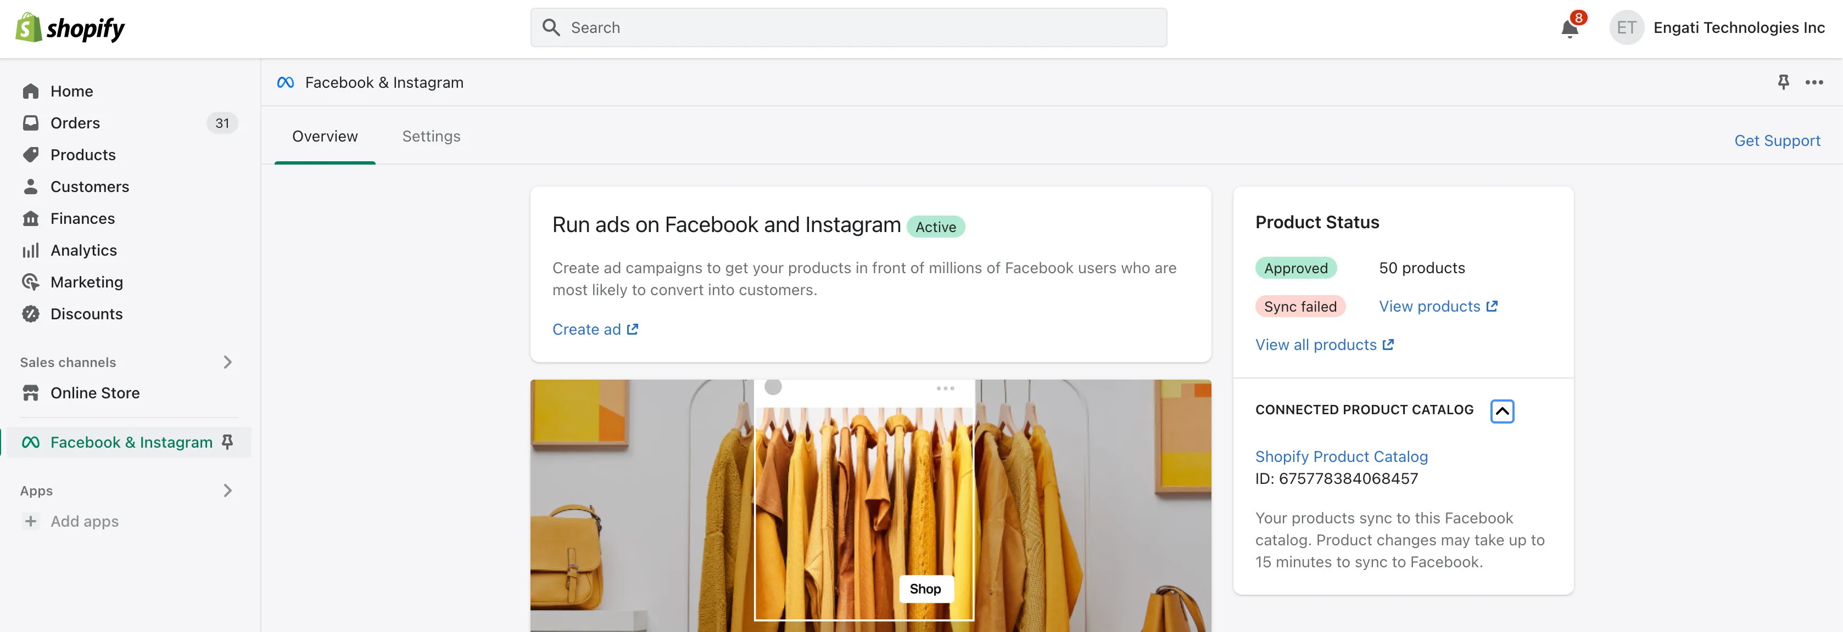Select the Overview tab
Viewport: 1843px width, 632px height.
pos(325,136)
